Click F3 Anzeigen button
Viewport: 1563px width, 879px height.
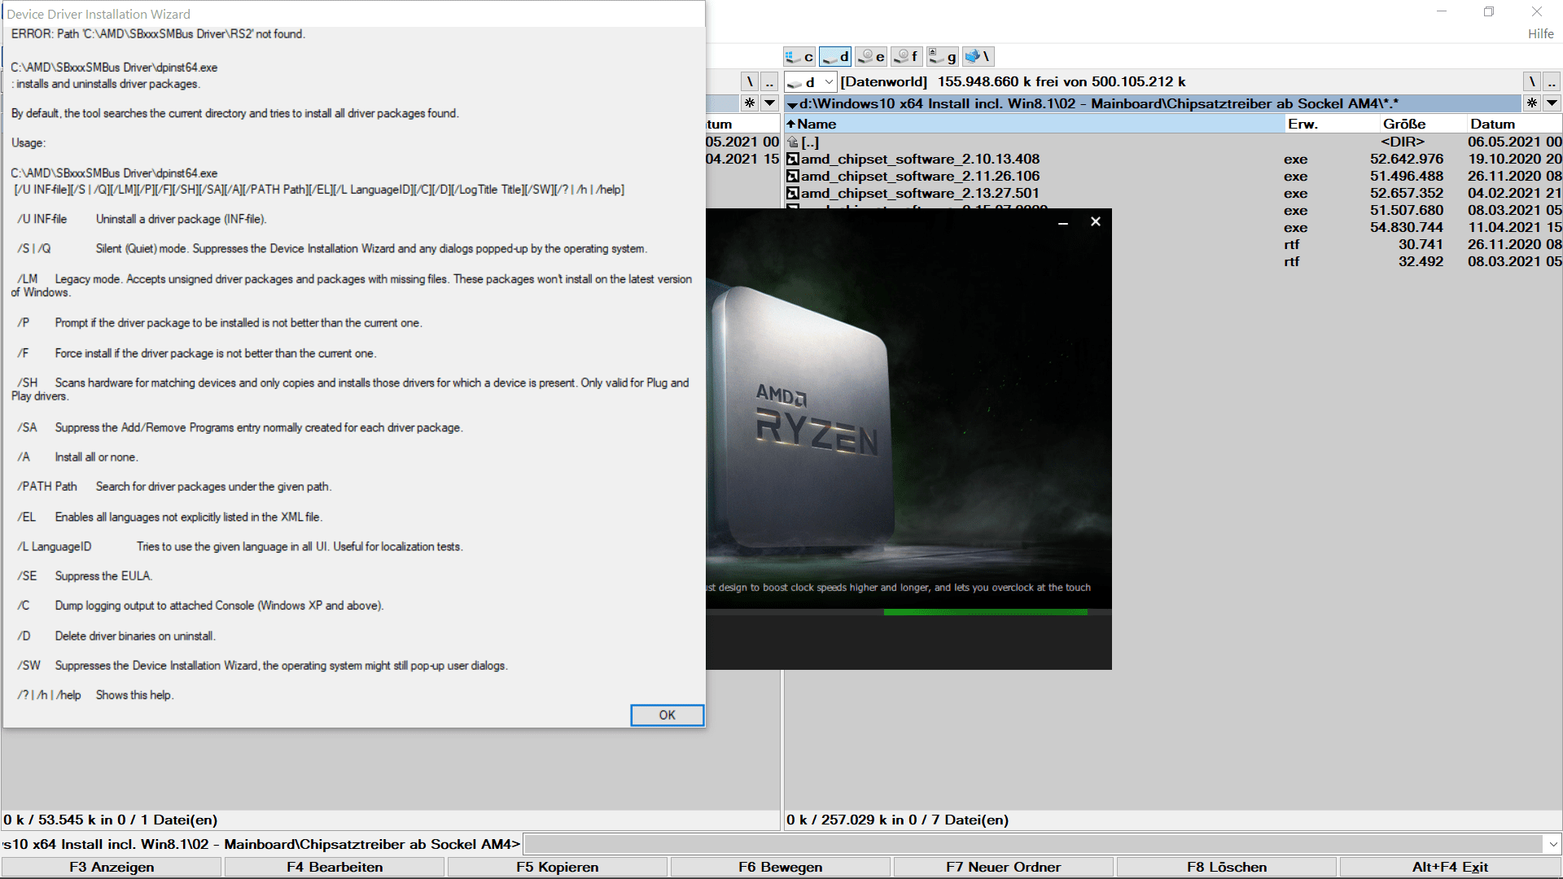(112, 867)
